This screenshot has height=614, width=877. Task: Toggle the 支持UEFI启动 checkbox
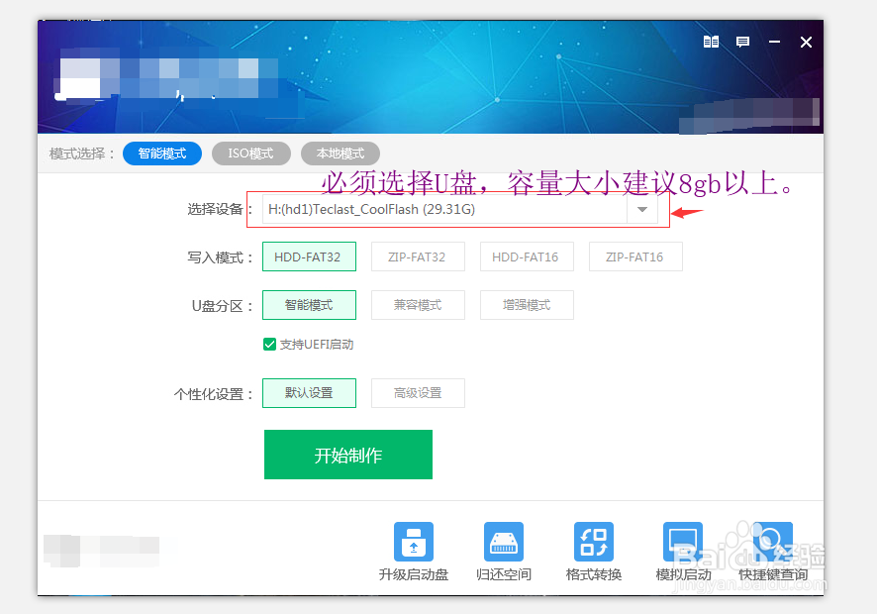coord(269,345)
